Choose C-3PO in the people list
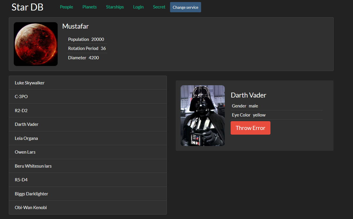The width and height of the screenshot is (353, 219). [88, 97]
